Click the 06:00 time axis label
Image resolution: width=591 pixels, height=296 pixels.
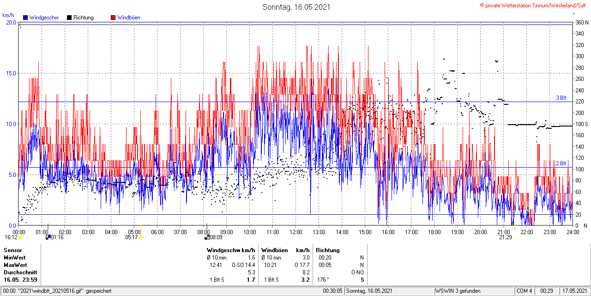point(157,232)
